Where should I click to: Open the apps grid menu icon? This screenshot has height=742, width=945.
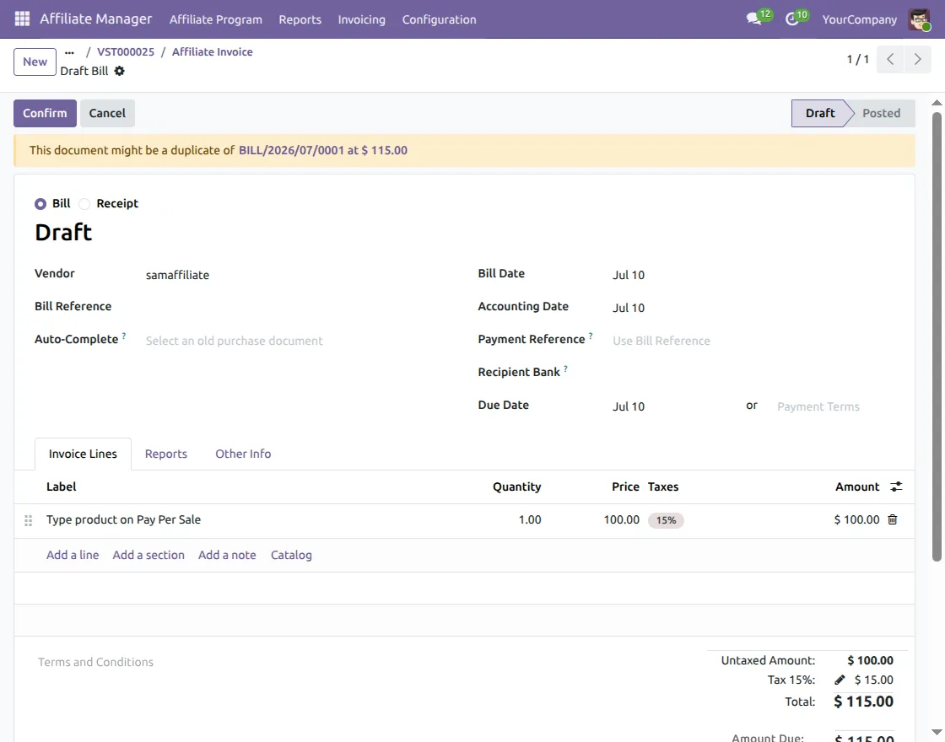tap(22, 19)
